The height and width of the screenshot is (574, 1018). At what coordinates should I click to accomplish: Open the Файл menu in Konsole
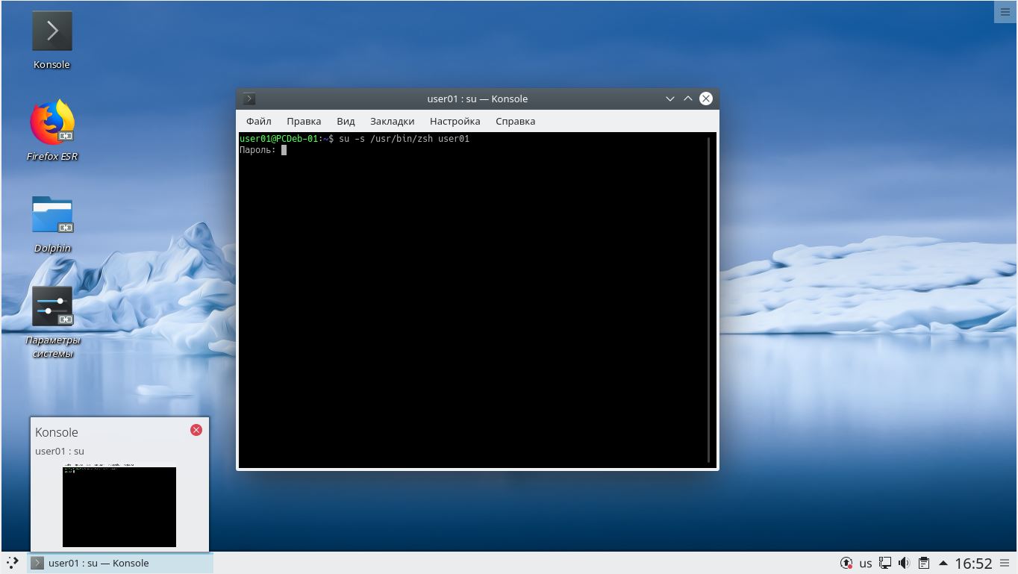pos(258,121)
